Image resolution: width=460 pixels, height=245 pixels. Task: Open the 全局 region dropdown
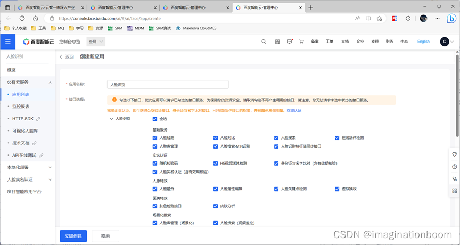pos(96,42)
